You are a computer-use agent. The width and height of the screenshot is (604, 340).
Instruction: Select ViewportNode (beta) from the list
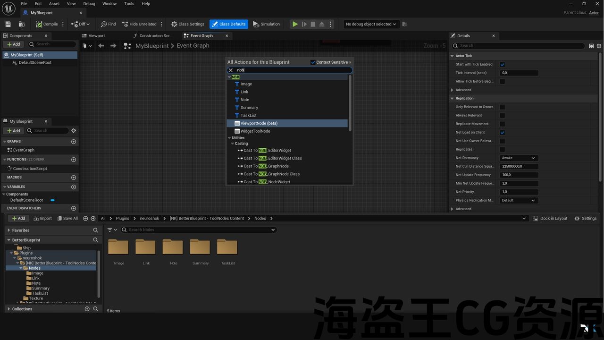point(259,123)
